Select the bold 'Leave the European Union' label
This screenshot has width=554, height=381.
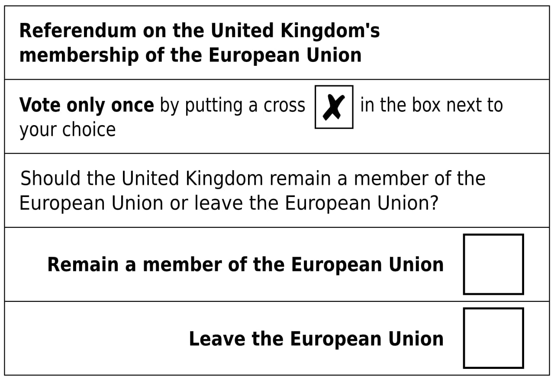tap(316, 339)
